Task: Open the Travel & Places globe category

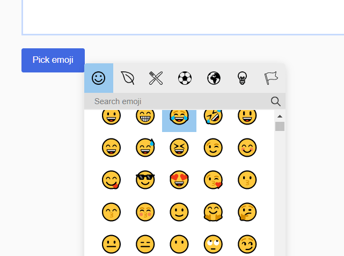Action: (x=214, y=78)
